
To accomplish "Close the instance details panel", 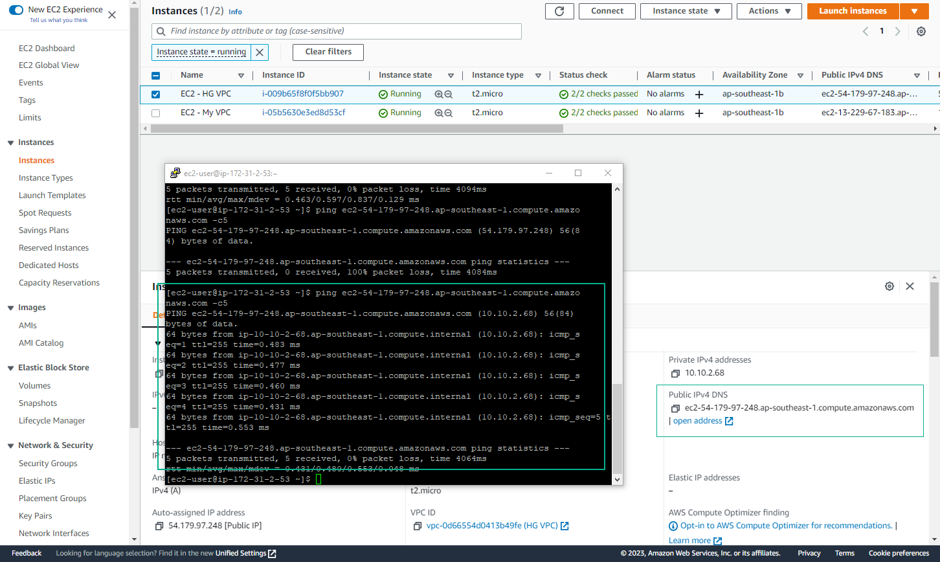I will pyautogui.click(x=910, y=286).
